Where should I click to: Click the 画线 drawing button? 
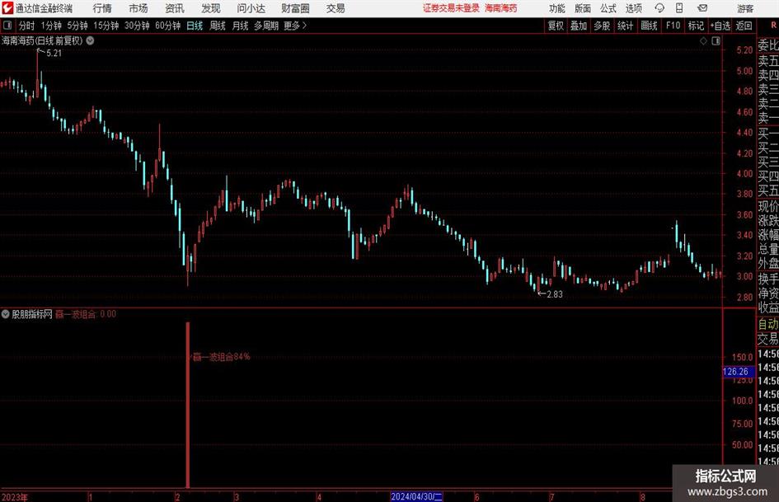(x=649, y=26)
